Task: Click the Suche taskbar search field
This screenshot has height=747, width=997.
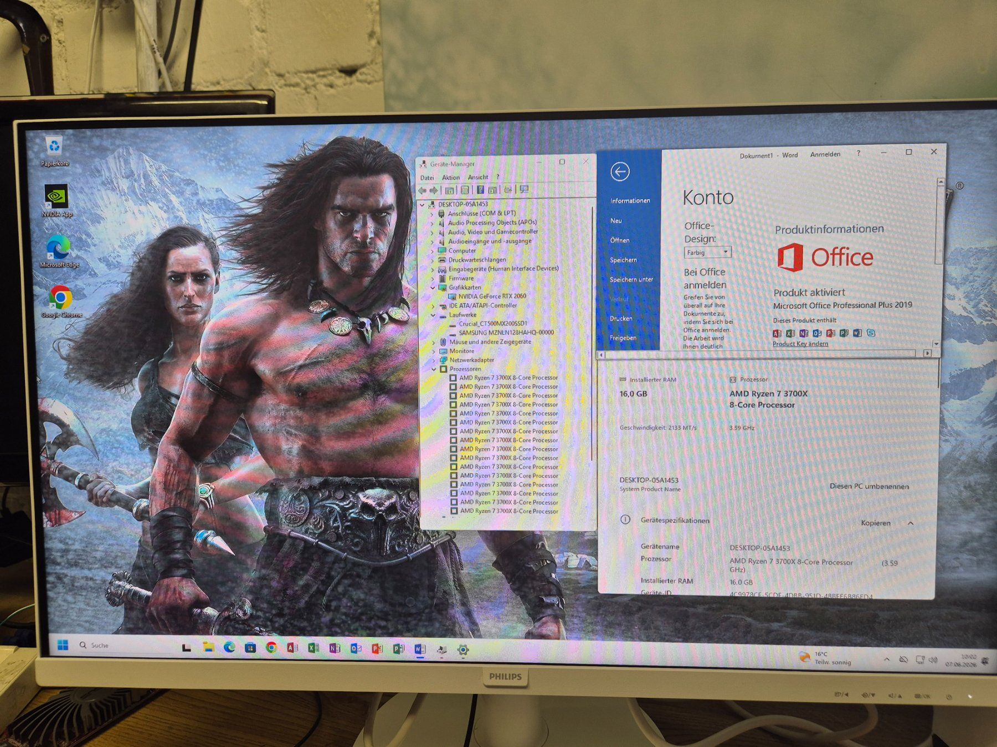Action: click(x=127, y=645)
